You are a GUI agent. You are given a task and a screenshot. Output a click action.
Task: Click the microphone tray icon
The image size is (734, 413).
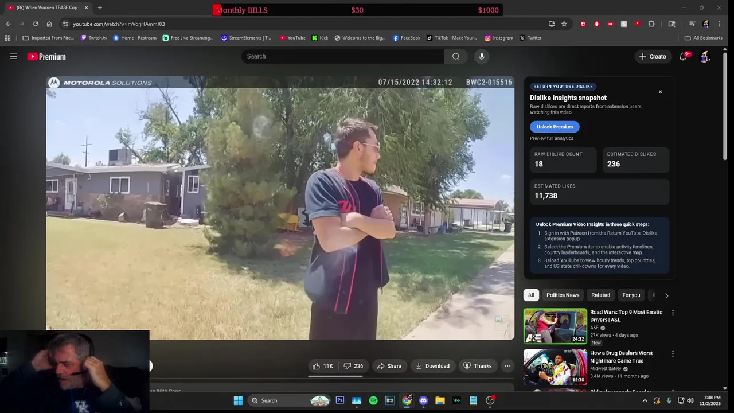669,400
